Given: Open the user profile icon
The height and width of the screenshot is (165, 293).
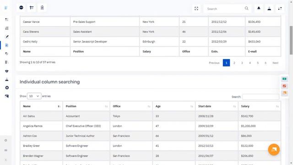Looking at the screenshot, I should pyautogui.click(x=269, y=8).
